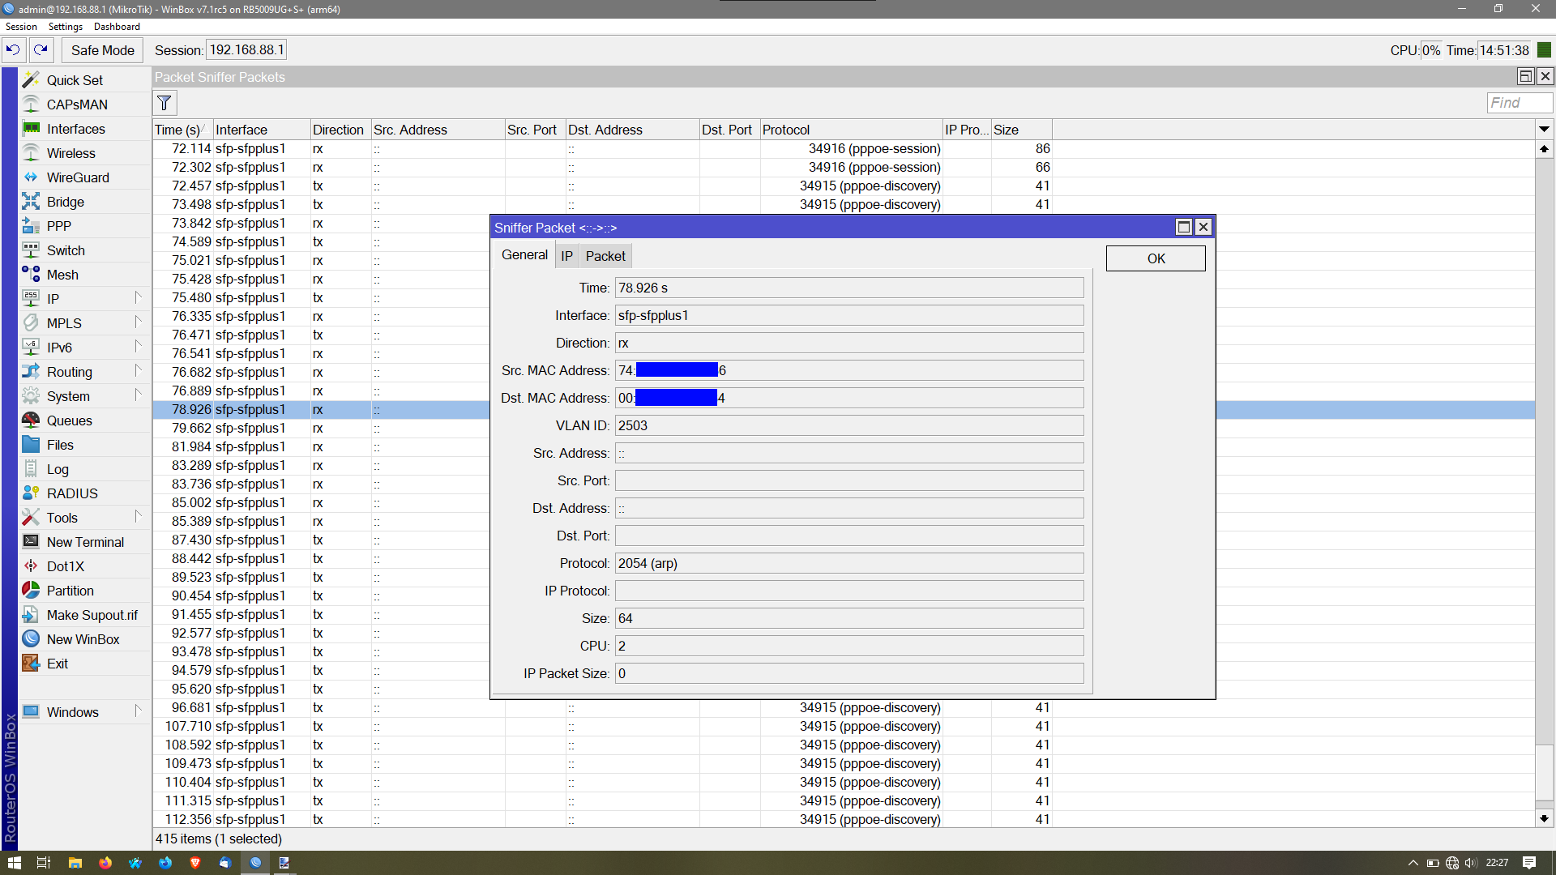The width and height of the screenshot is (1556, 875).
Task: Open the RADIUS sidebar entry
Action: tap(72, 493)
